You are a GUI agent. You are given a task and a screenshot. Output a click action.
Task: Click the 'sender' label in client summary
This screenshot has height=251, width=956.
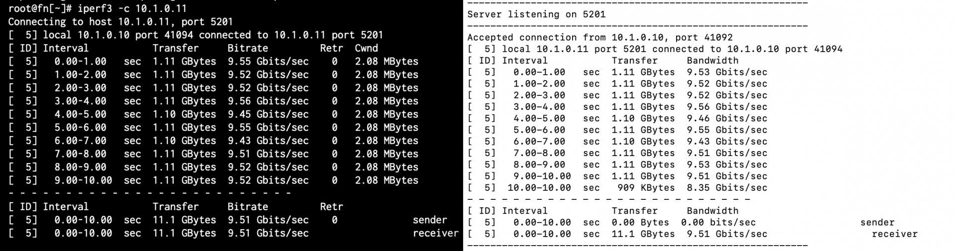click(430, 220)
